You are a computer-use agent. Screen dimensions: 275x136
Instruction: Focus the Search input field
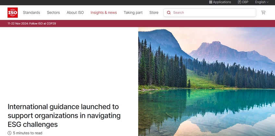212,13
